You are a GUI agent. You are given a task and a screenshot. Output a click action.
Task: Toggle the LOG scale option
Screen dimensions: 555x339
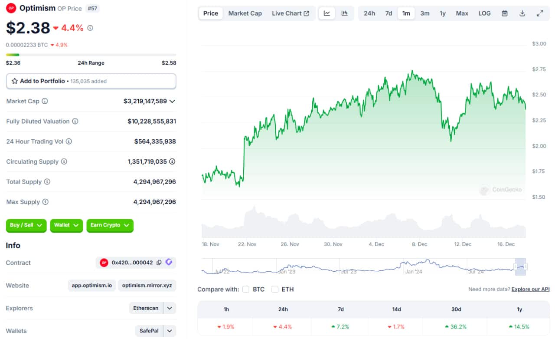coord(484,13)
